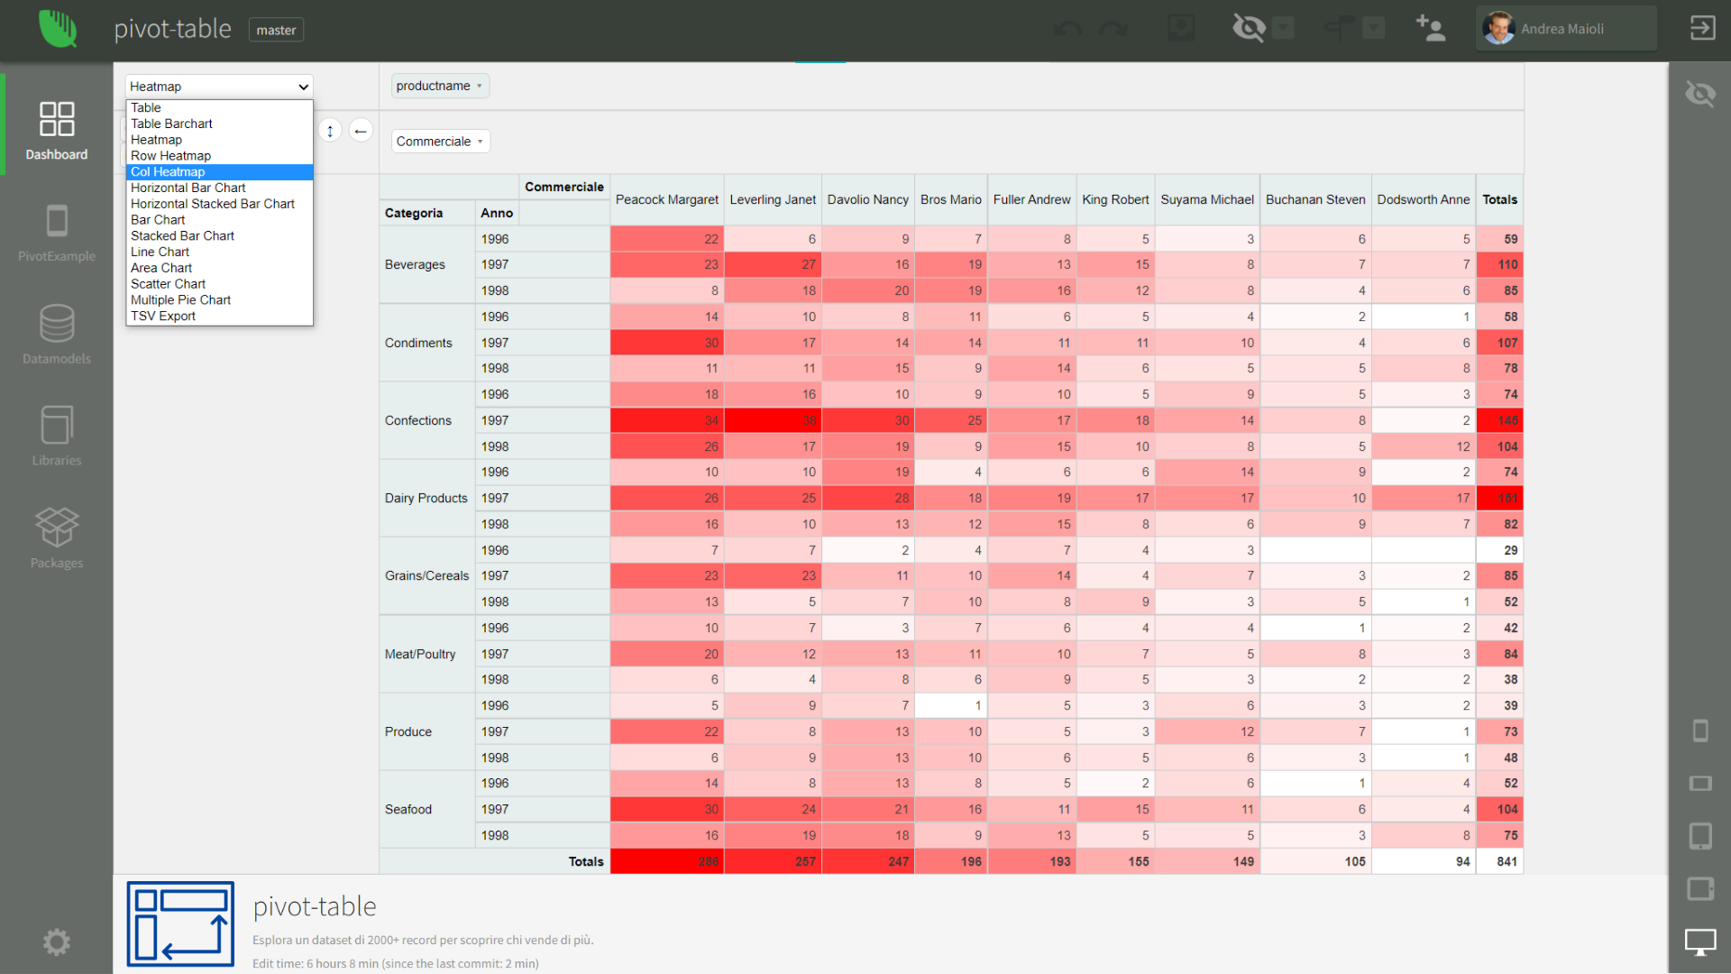
Task: Open dropdown arrow beside signpost icon
Action: coord(1373,29)
